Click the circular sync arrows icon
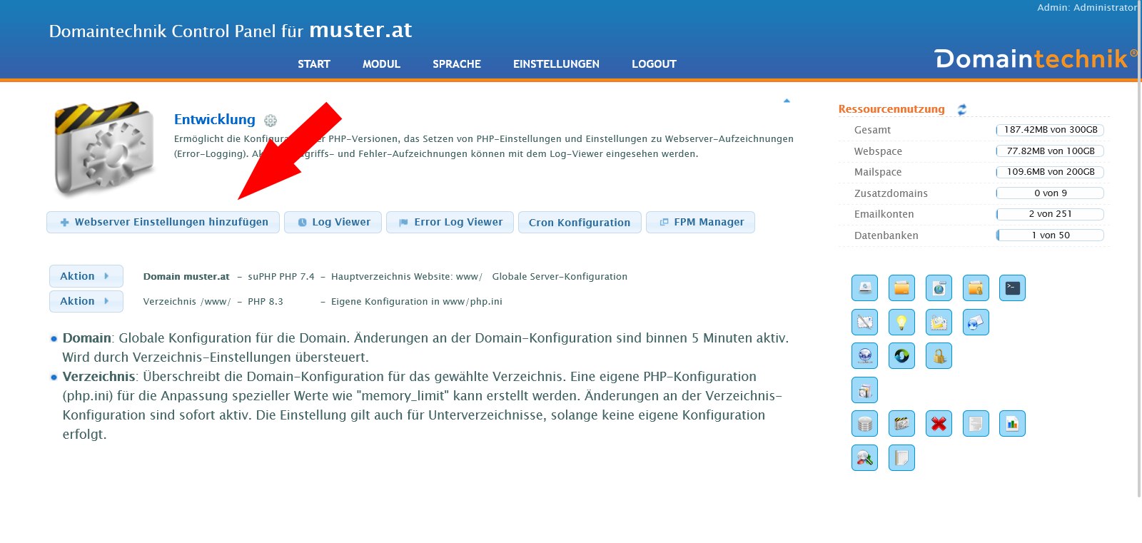Screen dimensions: 1142x543 point(901,356)
